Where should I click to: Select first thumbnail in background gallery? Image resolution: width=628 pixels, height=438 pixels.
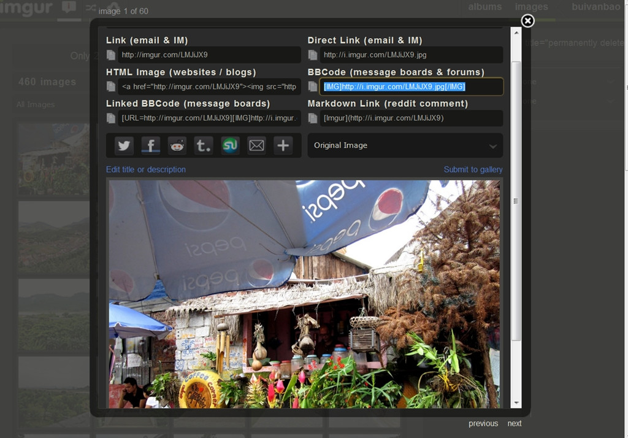click(54, 159)
